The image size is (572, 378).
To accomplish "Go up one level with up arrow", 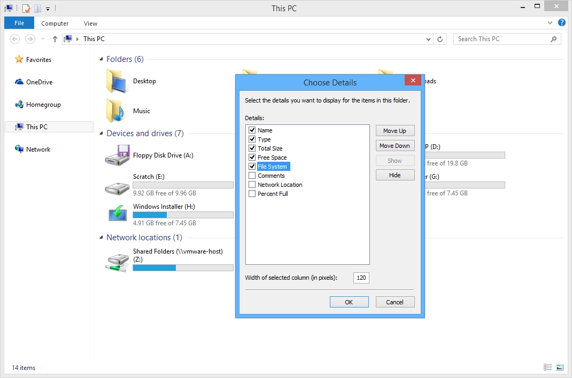I will (x=55, y=39).
